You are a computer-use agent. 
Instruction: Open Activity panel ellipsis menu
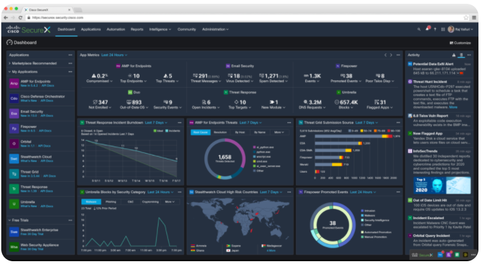point(469,55)
